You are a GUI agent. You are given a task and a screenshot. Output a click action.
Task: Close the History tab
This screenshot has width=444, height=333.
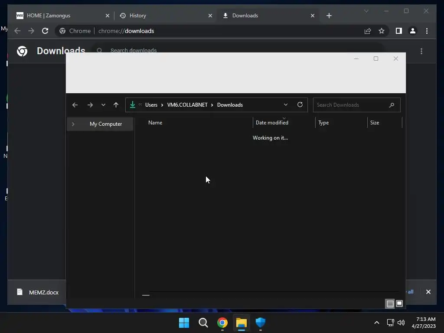click(210, 16)
